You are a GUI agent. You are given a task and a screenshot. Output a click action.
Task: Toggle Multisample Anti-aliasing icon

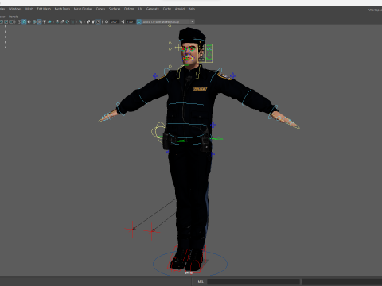[68, 21]
